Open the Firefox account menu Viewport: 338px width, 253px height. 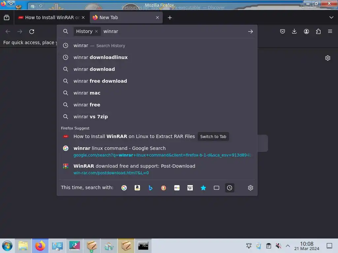306,31
